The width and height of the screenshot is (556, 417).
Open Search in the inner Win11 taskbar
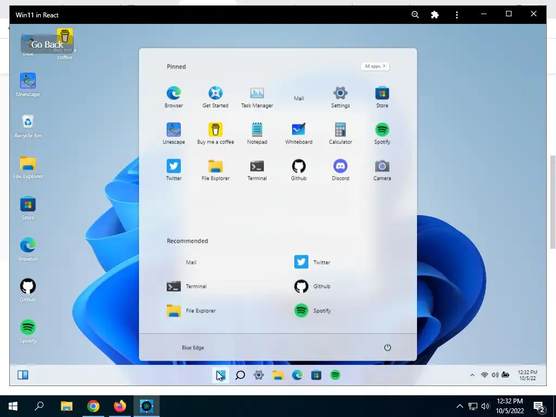pos(240,375)
